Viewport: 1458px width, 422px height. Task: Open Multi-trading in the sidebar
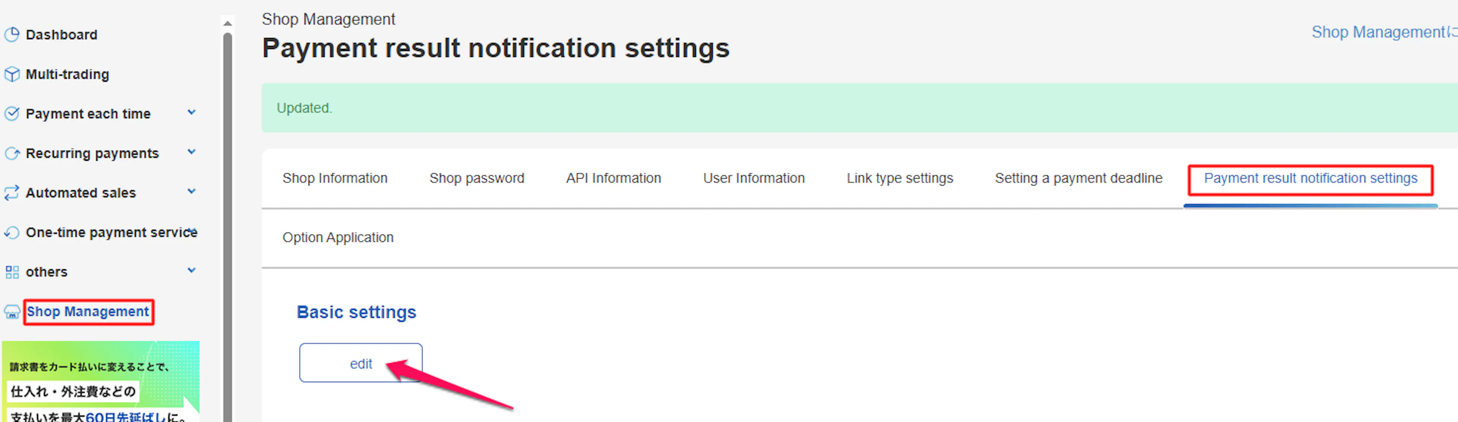point(67,74)
